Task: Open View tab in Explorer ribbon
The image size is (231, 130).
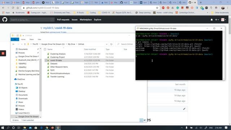Action: tap(39, 39)
